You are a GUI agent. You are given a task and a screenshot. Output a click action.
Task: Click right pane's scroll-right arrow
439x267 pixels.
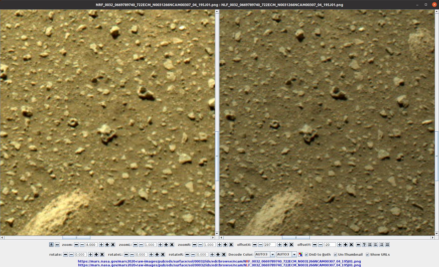pos(433,238)
